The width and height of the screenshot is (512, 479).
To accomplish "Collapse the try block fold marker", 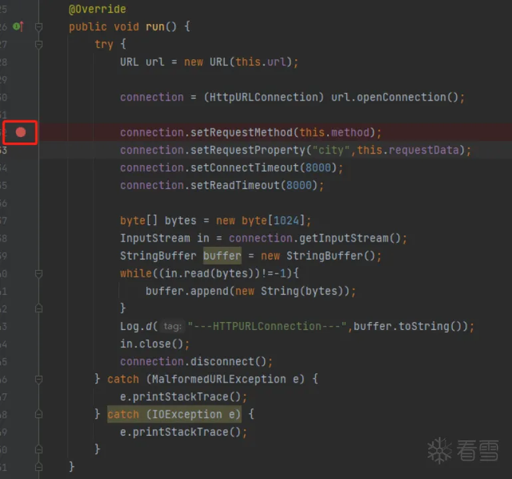I will pyautogui.click(x=39, y=45).
